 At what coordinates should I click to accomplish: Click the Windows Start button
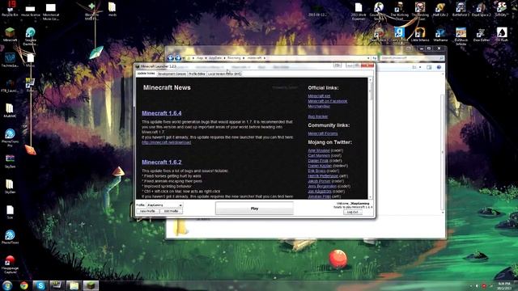point(7,285)
